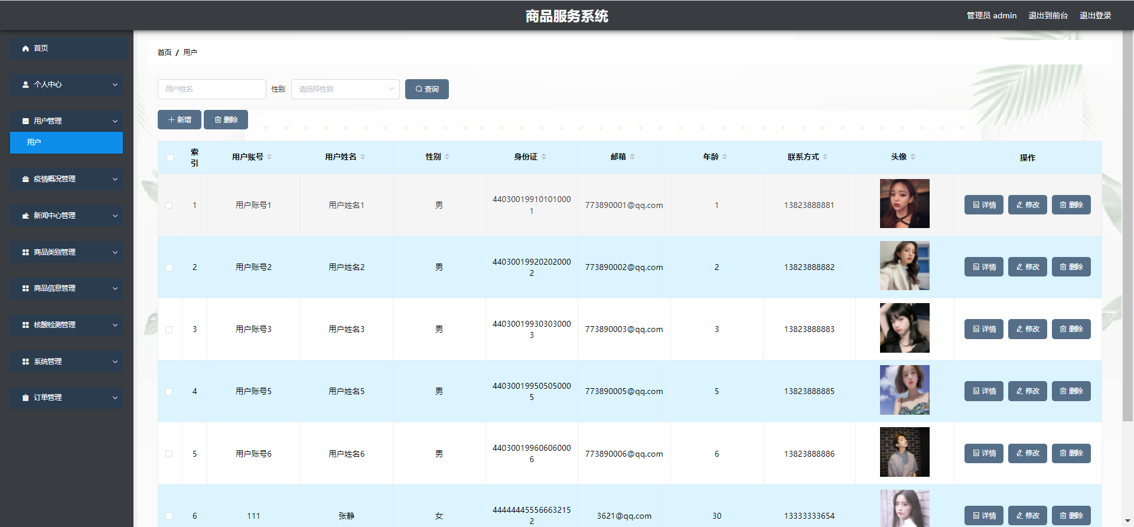1134x527 pixels.
Task: Expand 商品信息管理 menu chevron
Action: pyautogui.click(x=115, y=288)
